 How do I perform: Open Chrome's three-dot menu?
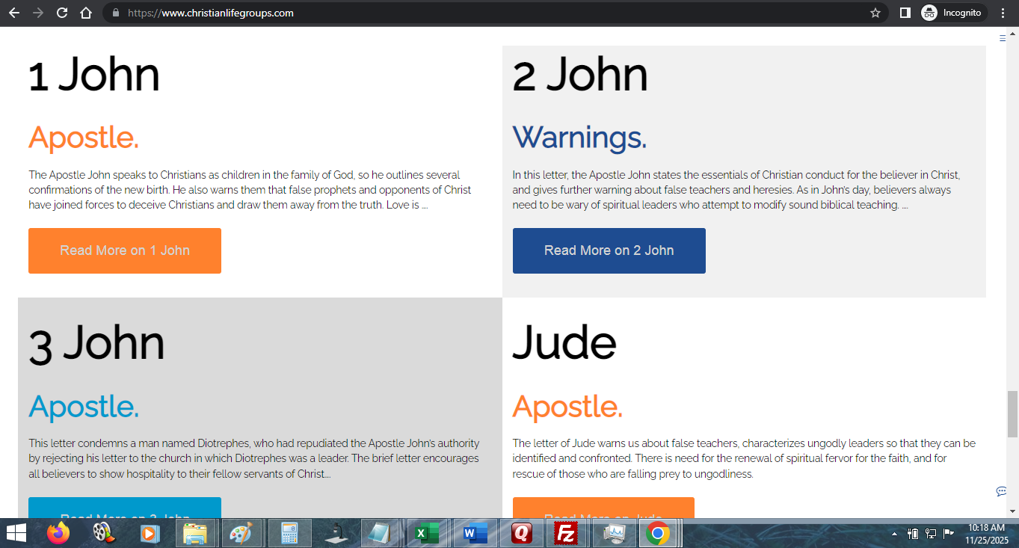1003,13
